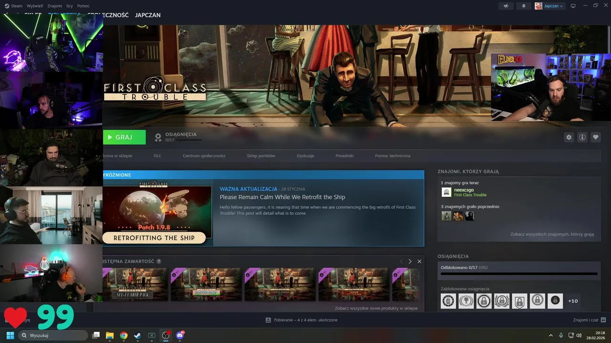This screenshot has height=343, width=611.
Task: Open the Dyskusje tab
Action: 305,156
